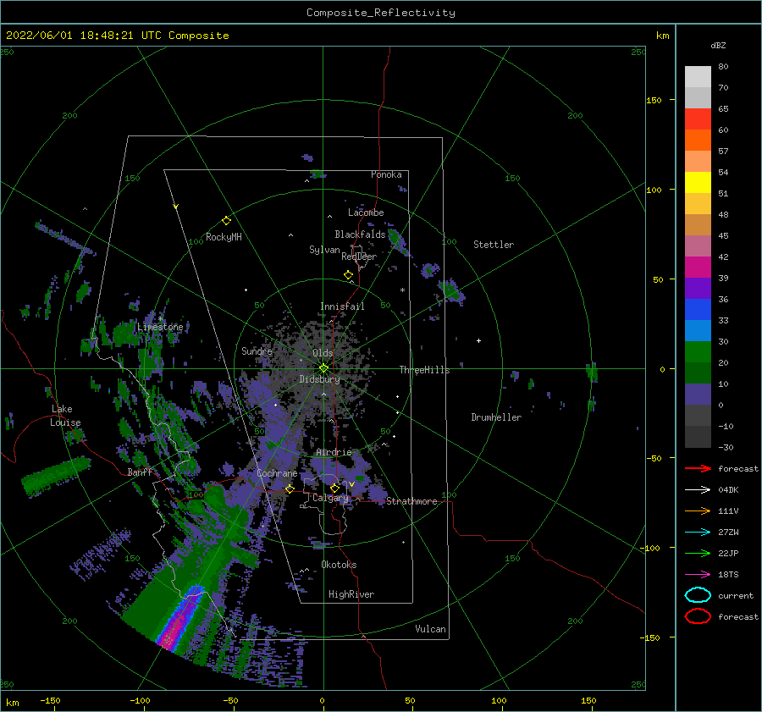This screenshot has width=762, height=712.
Task: Select the purple 39 dBZ color swatch
Action: point(698,289)
